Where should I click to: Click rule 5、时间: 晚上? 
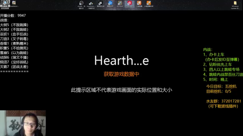click(x=216, y=79)
